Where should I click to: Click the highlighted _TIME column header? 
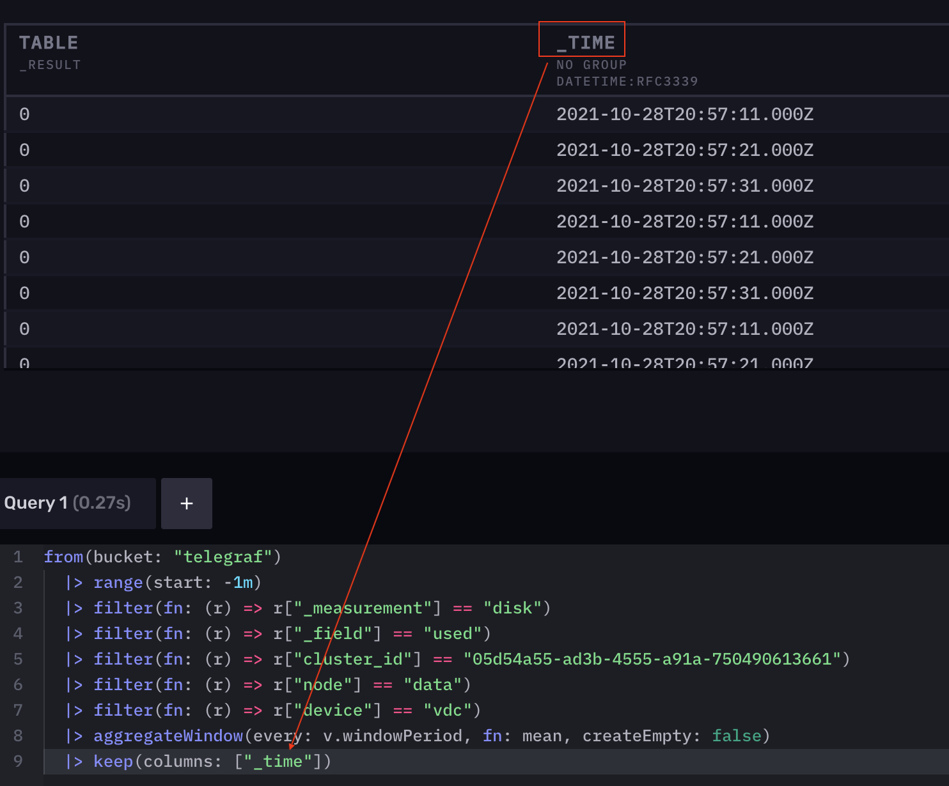[582, 40]
